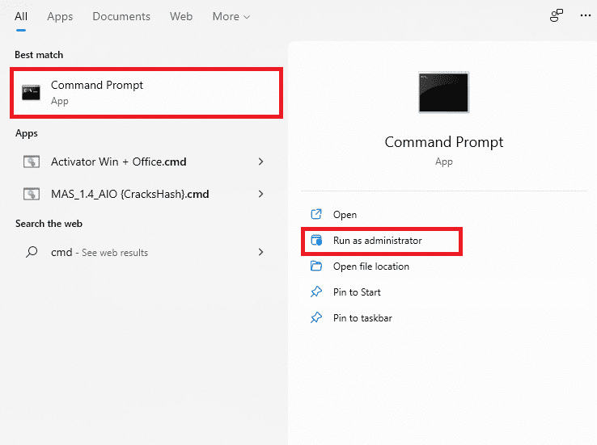The height and width of the screenshot is (445, 597).
Task: Click the large Command Prompt preview thumbnail
Action: 443,92
